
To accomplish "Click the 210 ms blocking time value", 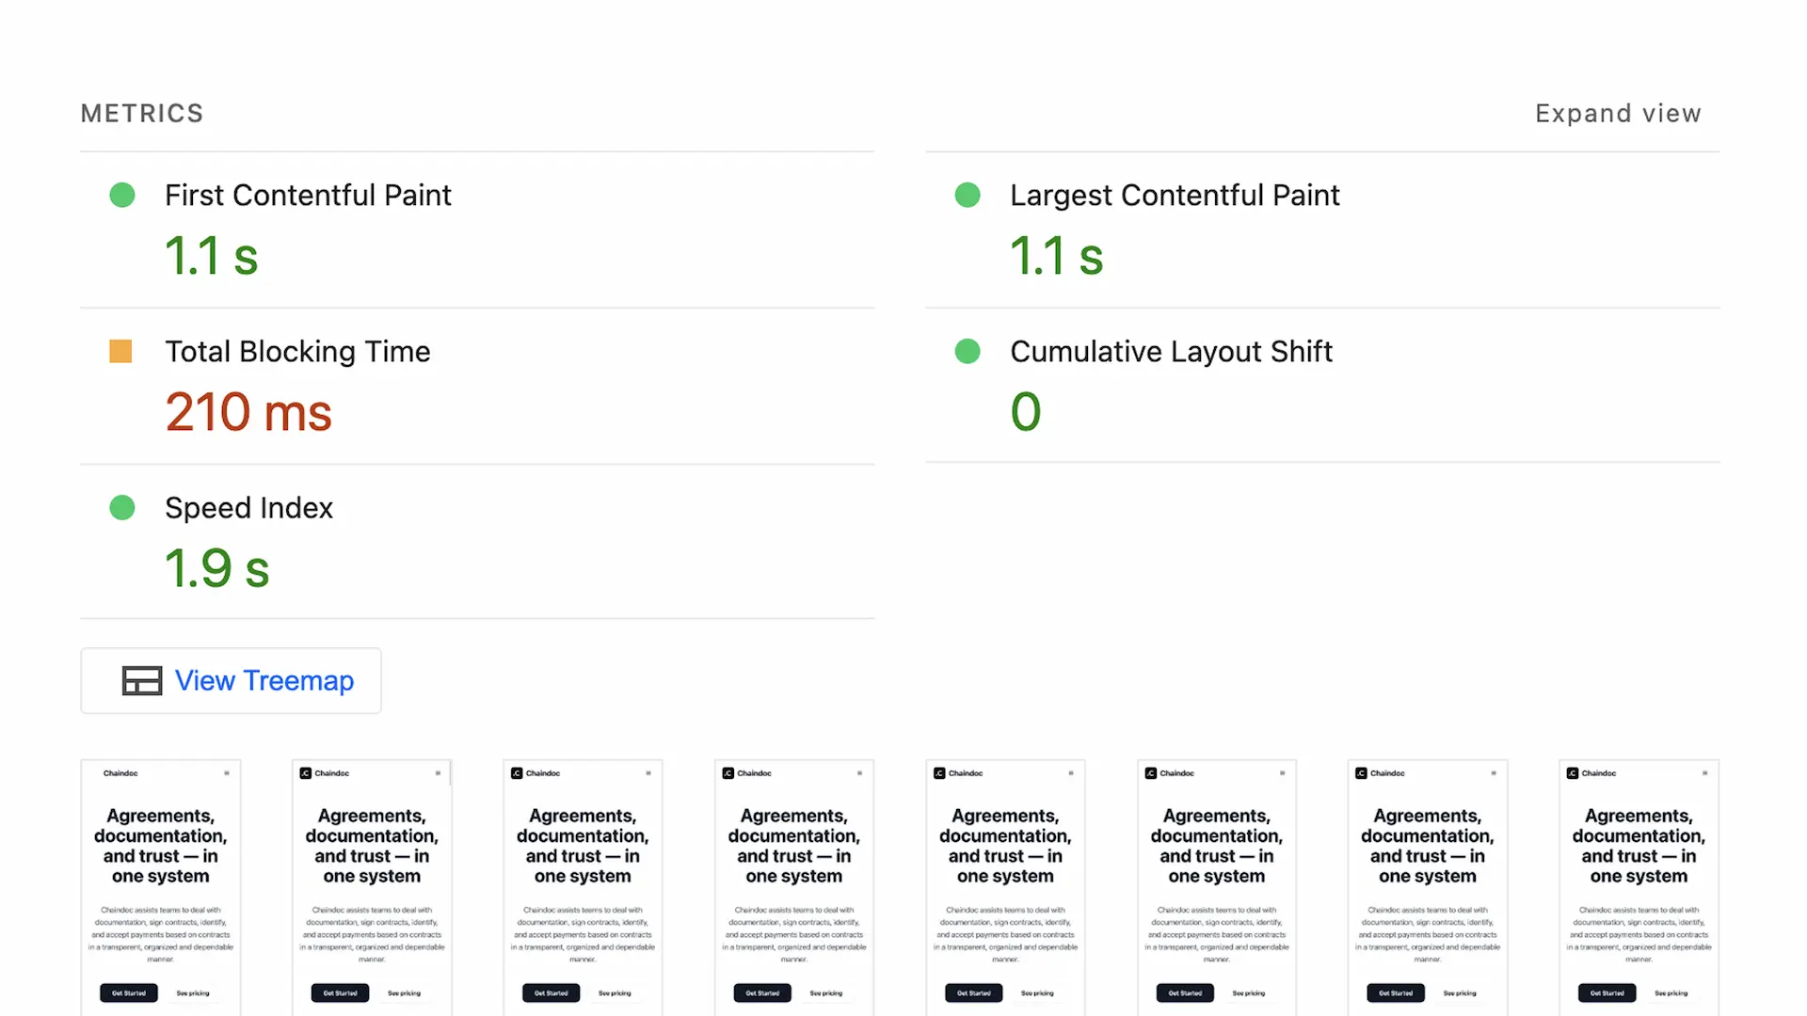I will click(248, 412).
